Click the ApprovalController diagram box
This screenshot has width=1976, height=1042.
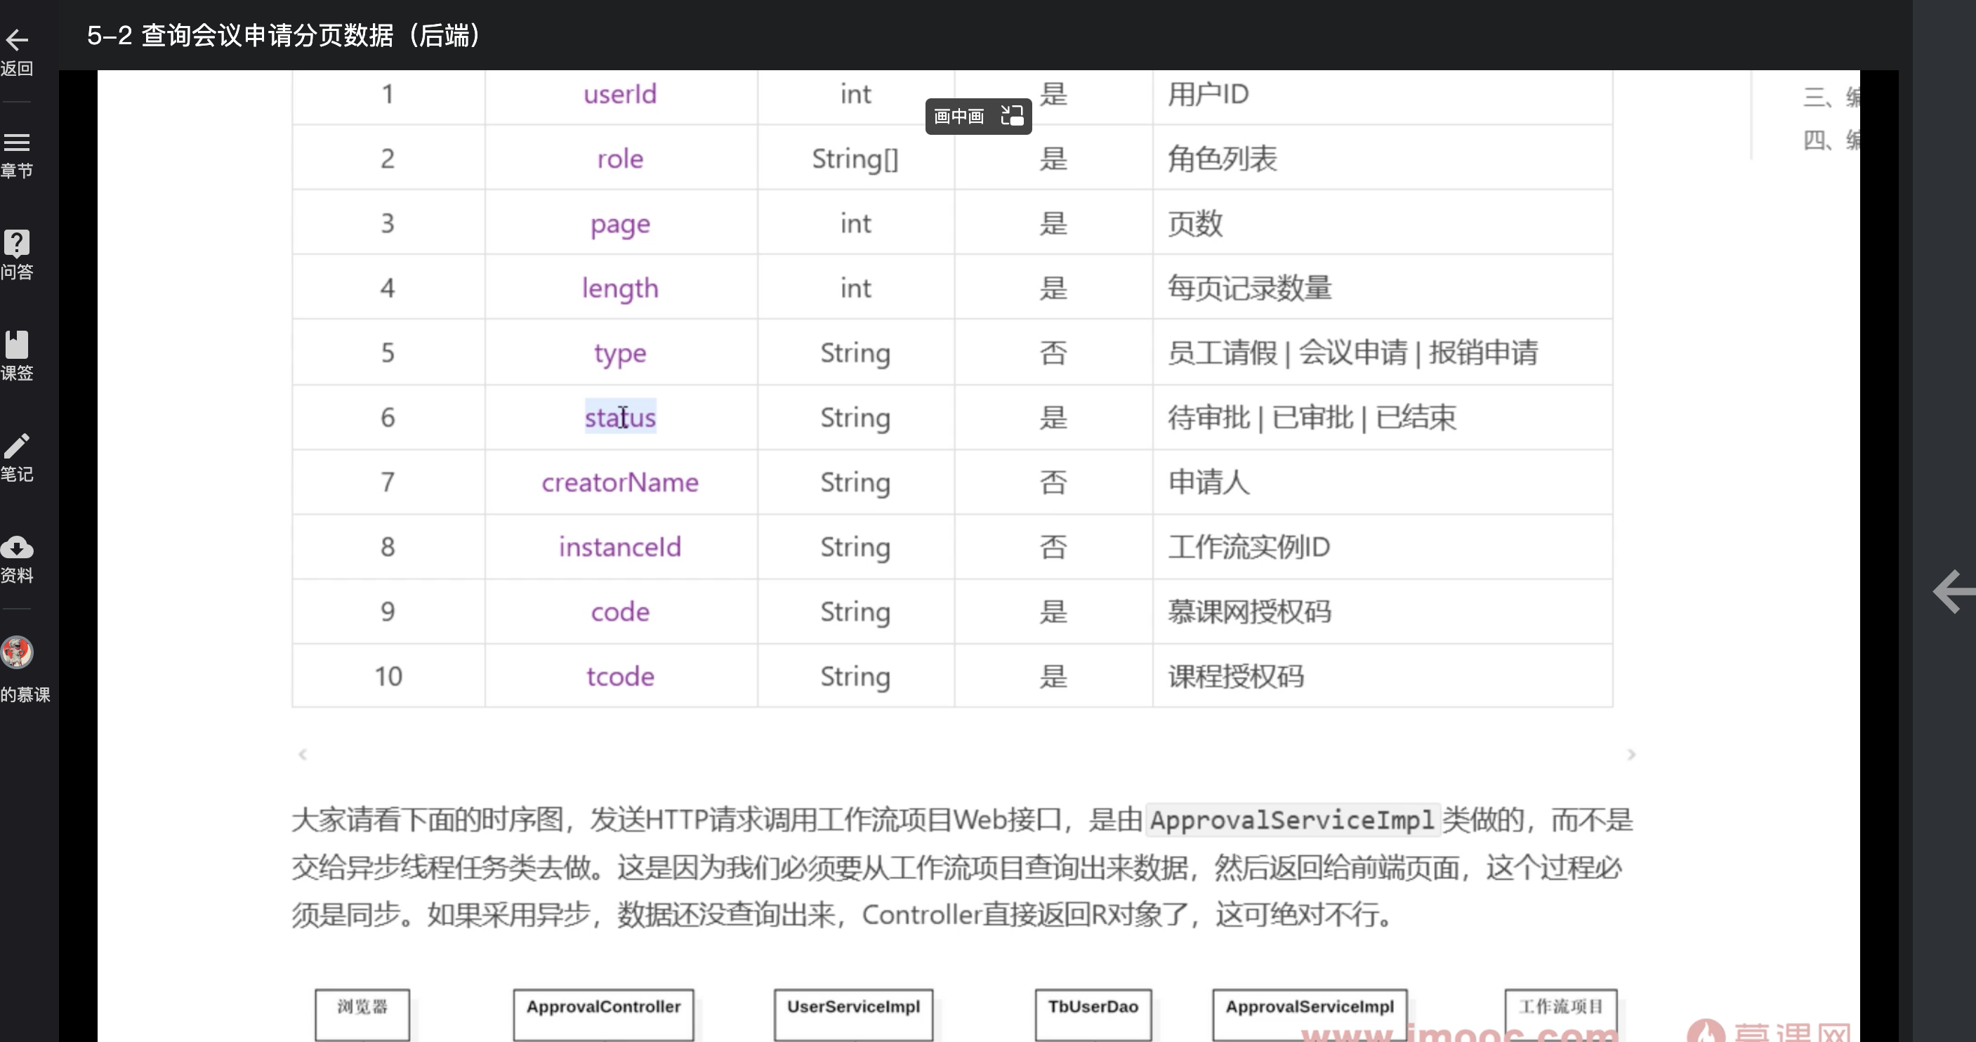click(x=603, y=1011)
